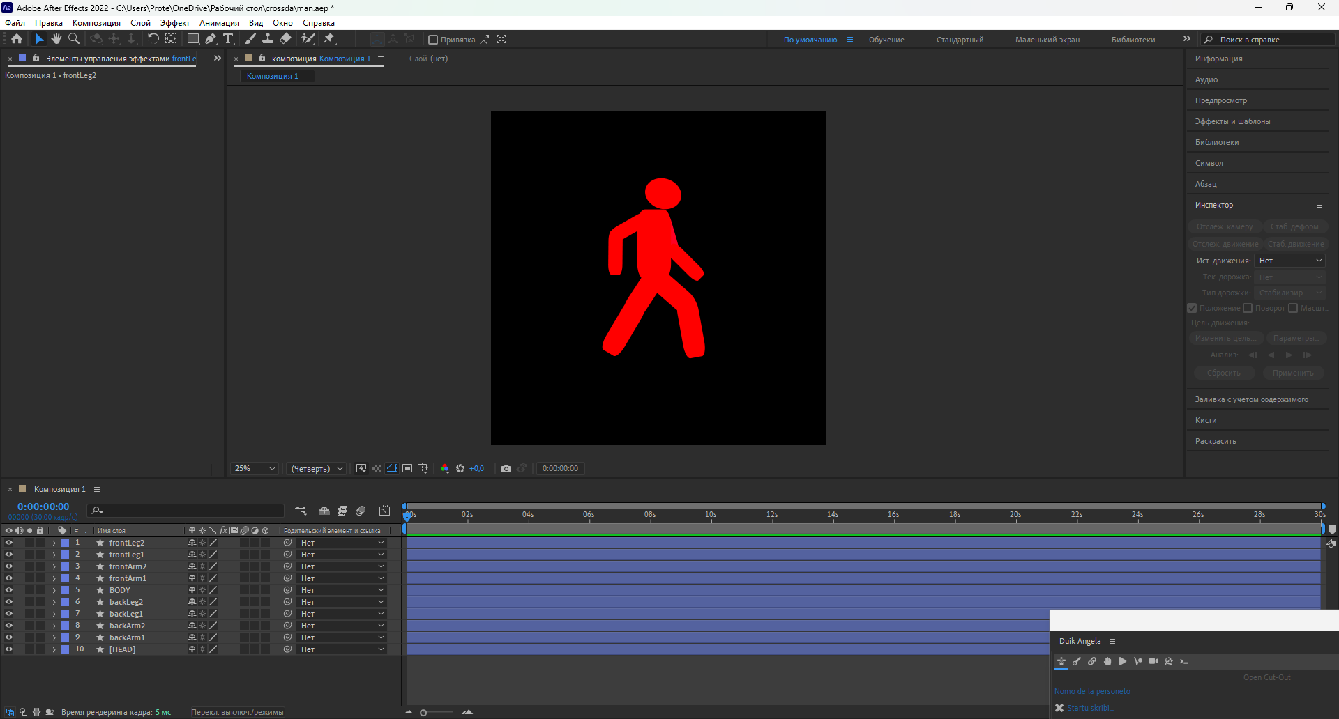The image size is (1339, 719).
Task: Show more workspaces via the double-arrow overflow
Action: [1187, 39]
